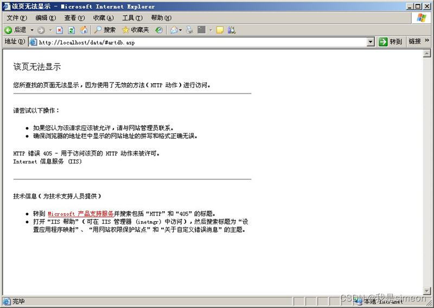Click the status bar 完毕 page icon
Viewport: 434px width, 308px height.
click(7, 301)
